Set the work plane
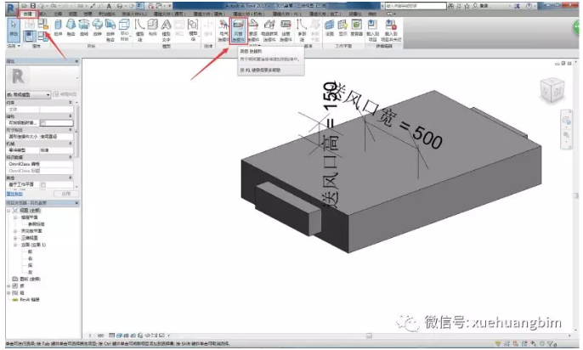 [330, 28]
